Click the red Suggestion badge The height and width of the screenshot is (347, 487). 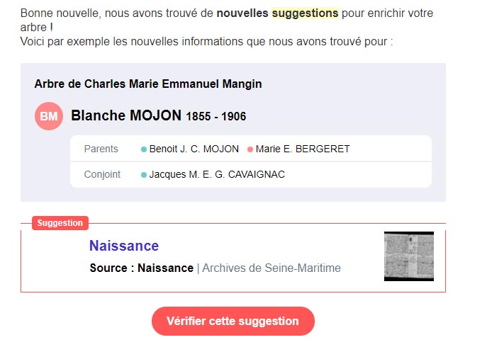(60, 223)
